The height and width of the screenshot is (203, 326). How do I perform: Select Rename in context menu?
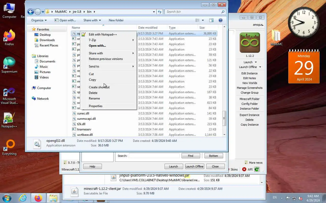[x=108, y=98]
